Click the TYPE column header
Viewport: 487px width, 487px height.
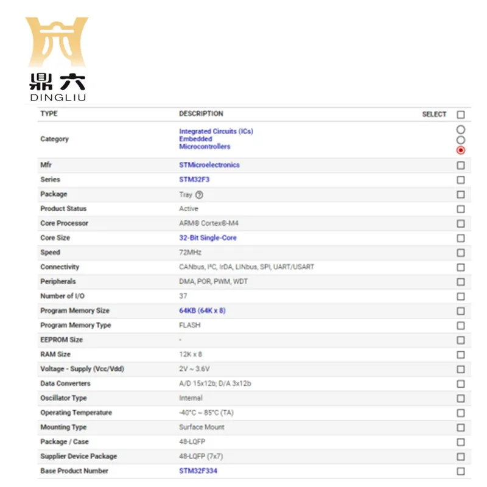[49, 114]
